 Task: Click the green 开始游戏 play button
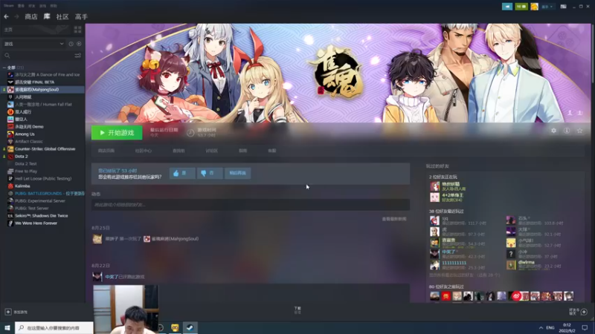point(117,133)
